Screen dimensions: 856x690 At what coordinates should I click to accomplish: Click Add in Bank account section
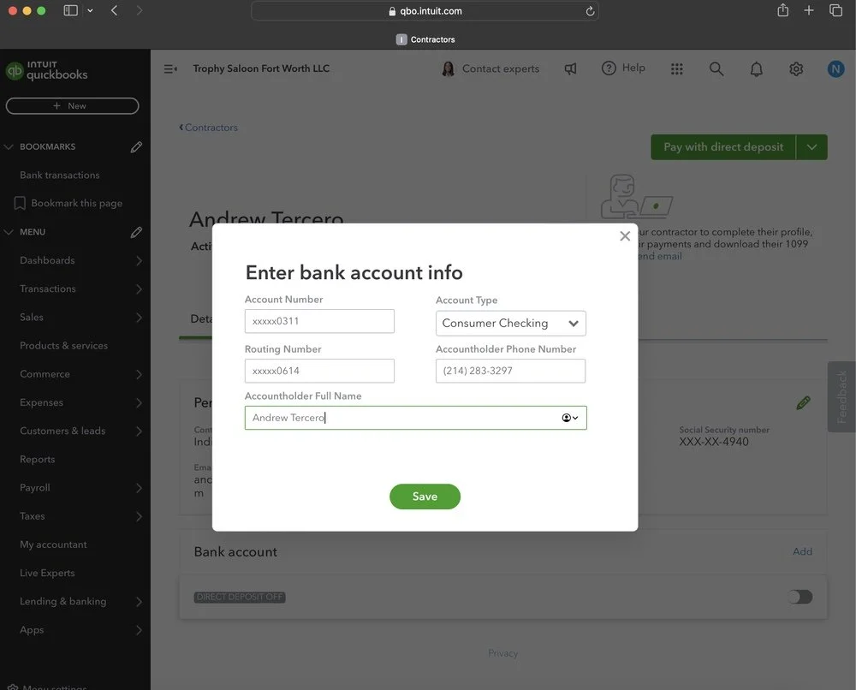[802, 551]
